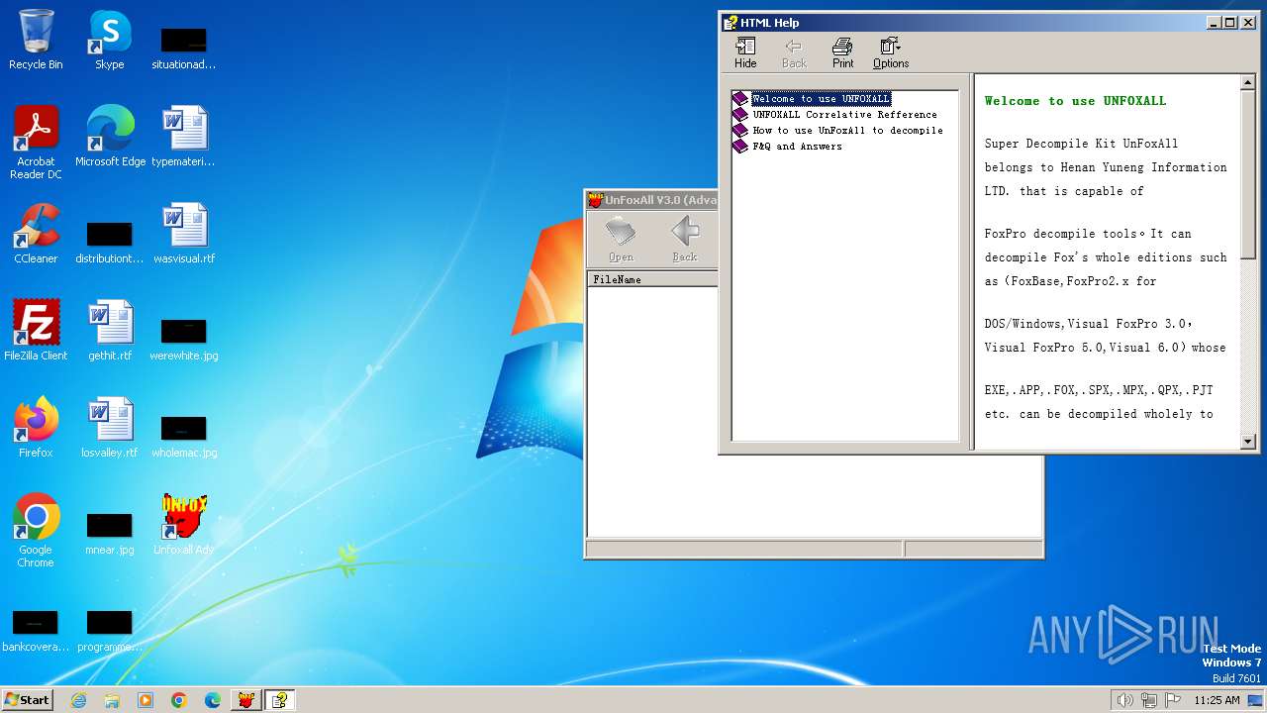Click the Action Center flag tray icon
Screen dimensions: 1267x713
click(1172, 700)
